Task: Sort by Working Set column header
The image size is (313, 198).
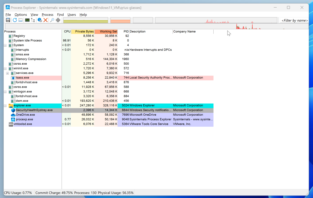Action: 106,32
